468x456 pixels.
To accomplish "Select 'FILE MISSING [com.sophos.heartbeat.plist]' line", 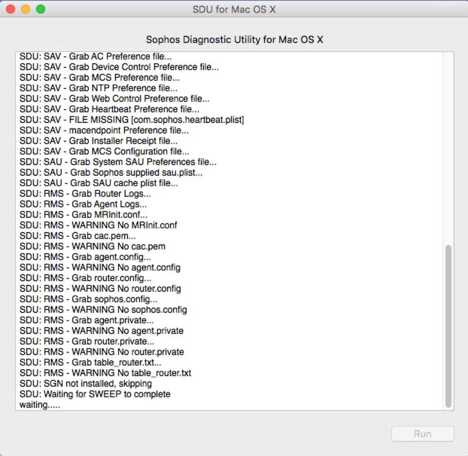I will (x=132, y=119).
